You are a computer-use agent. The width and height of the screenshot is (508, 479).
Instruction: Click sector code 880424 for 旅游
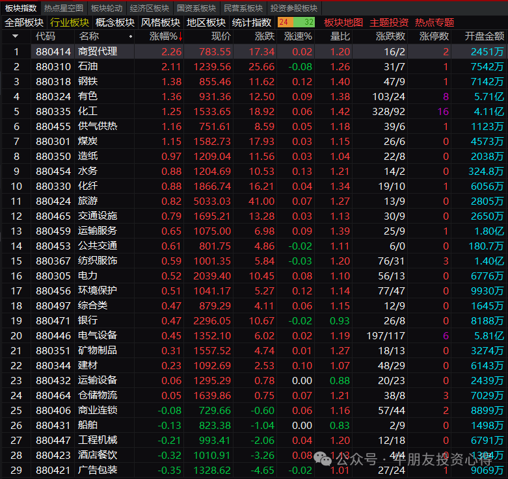[x=53, y=201]
